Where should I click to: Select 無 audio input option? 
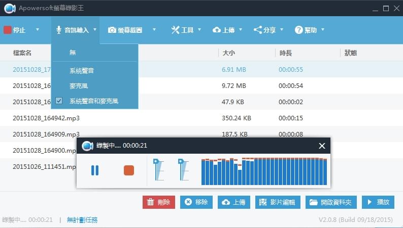click(x=94, y=53)
